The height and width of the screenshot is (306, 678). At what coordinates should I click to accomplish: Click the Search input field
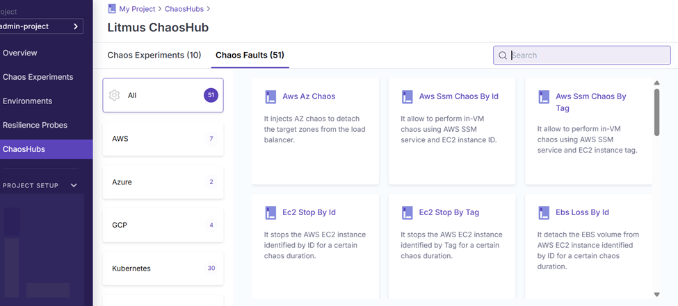pyautogui.click(x=588, y=56)
